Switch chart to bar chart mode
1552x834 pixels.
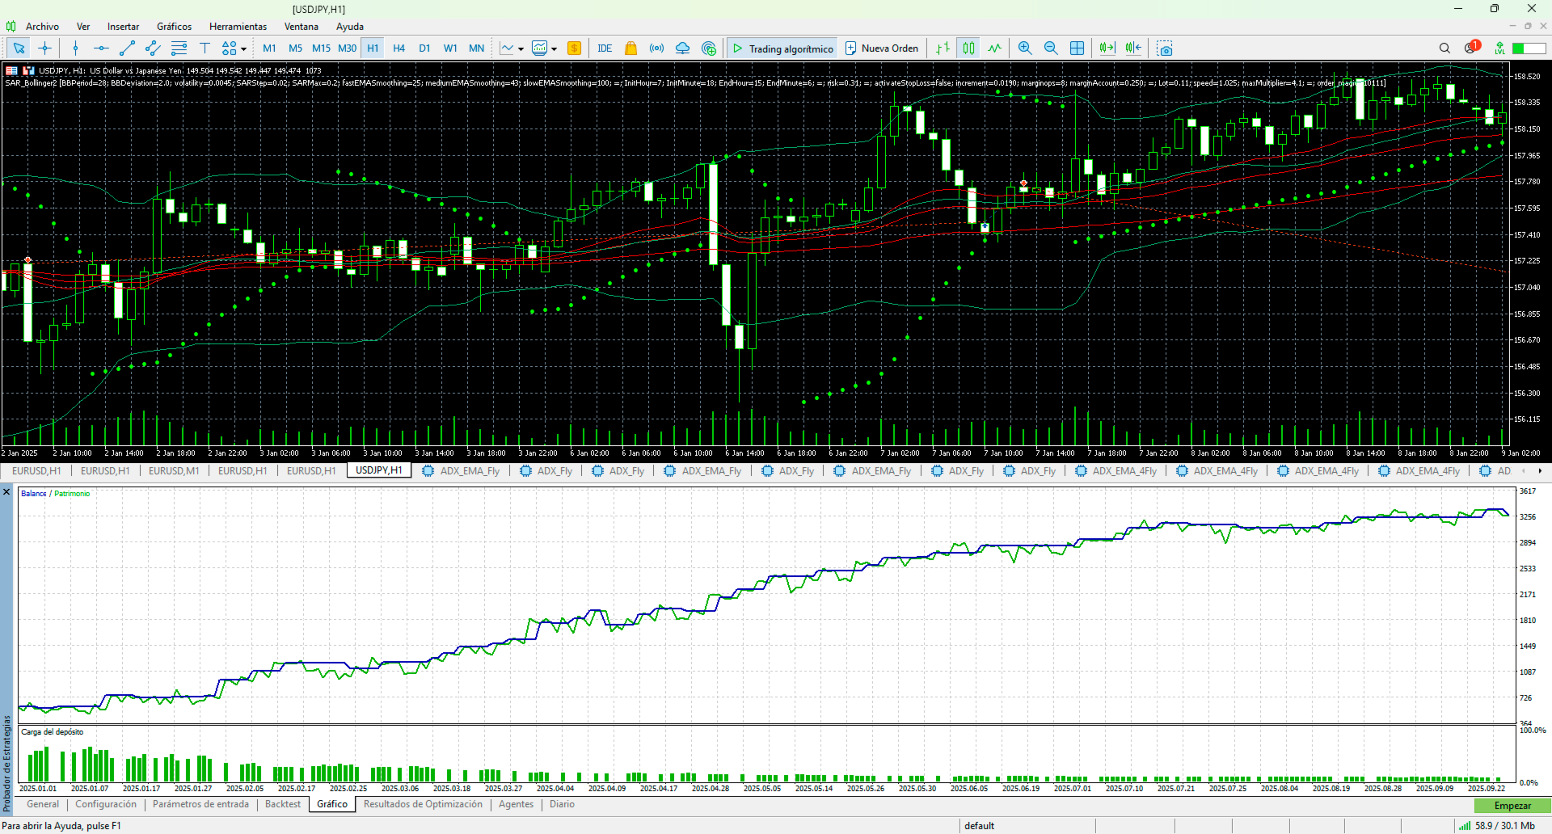[x=943, y=48]
